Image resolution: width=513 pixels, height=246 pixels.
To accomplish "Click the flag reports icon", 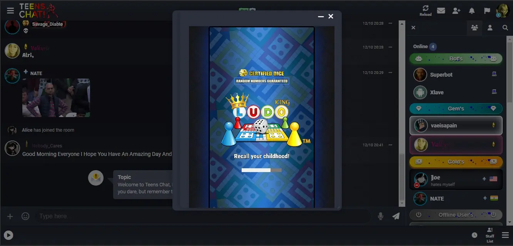I will pyautogui.click(x=487, y=11).
